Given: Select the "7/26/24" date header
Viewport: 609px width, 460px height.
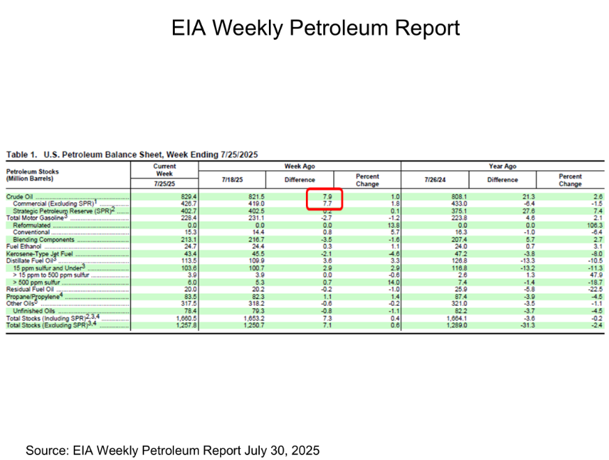Looking at the screenshot, I should 435,180.
